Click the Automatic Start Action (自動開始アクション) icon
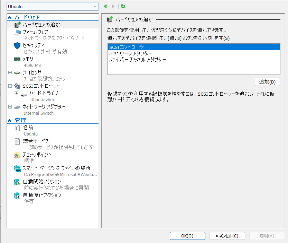Viewport: 288px width, 243px height. (17, 182)
